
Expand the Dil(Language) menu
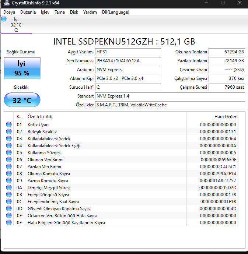(x=115, y=12)
